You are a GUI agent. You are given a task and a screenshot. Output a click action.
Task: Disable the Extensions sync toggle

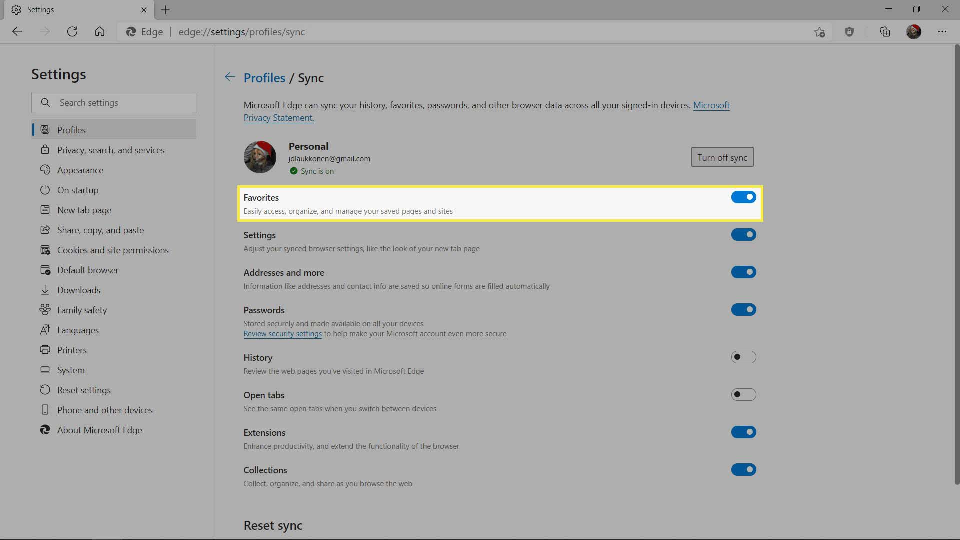pos(743,432)
